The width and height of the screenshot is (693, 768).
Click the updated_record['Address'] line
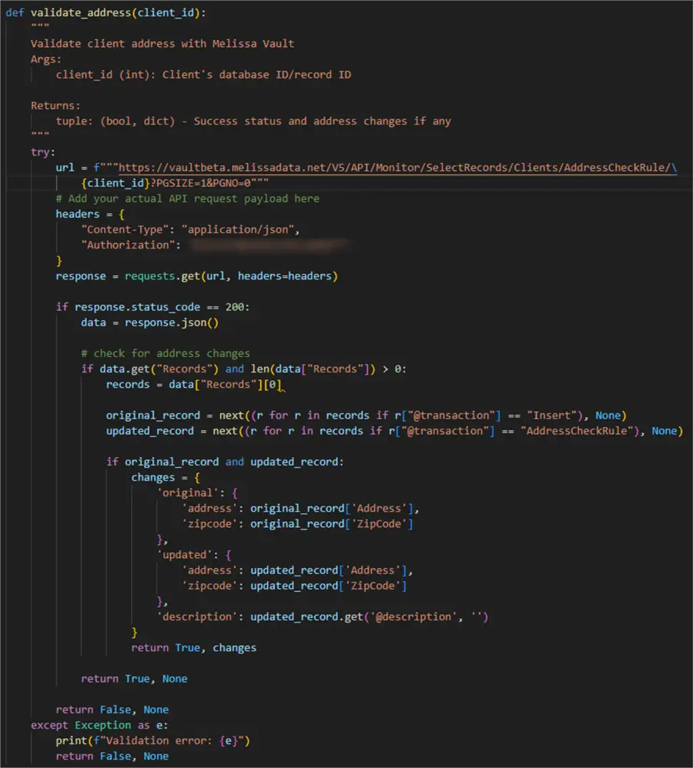pos(297,570)
